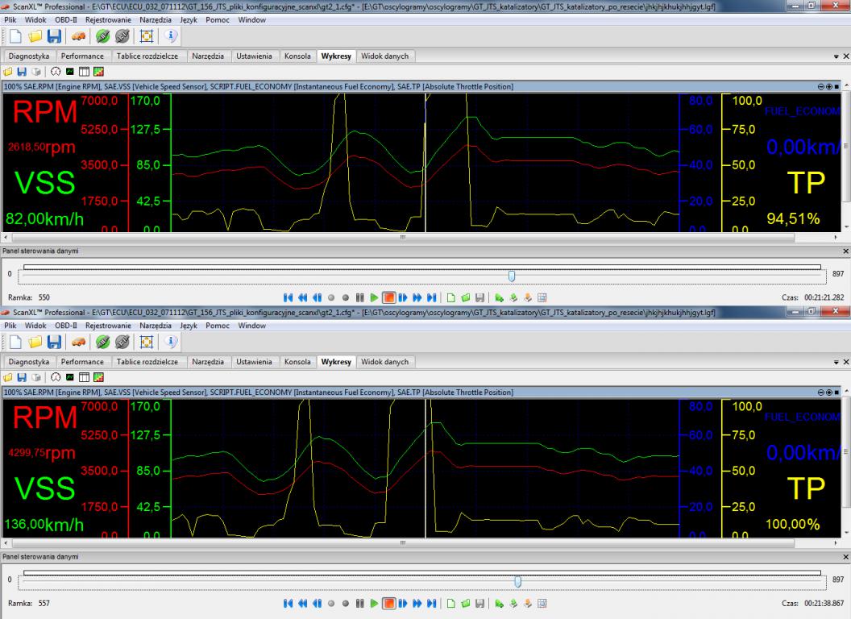Image resolution: width=851 pixels, height=619 pixels.
Task: Toggle the highlighted stop button in upper playback panel
Action: click(388, 297)
